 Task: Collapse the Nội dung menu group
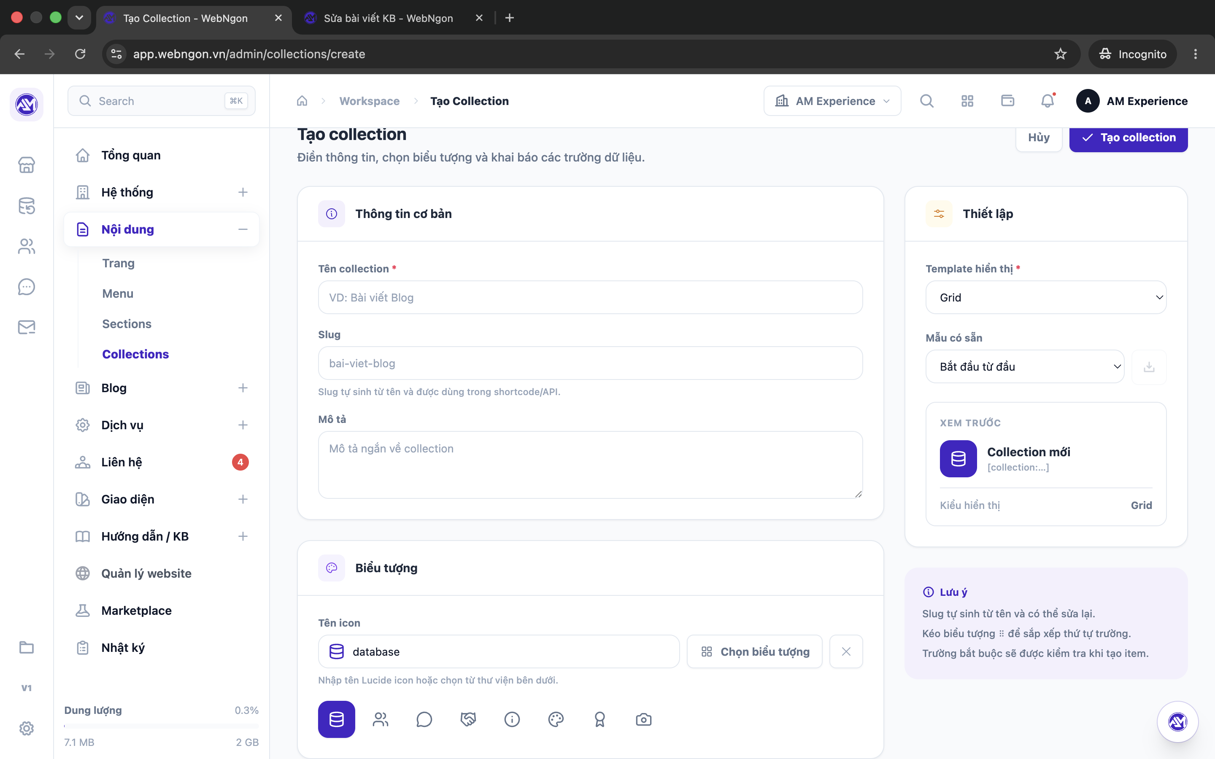243,229
